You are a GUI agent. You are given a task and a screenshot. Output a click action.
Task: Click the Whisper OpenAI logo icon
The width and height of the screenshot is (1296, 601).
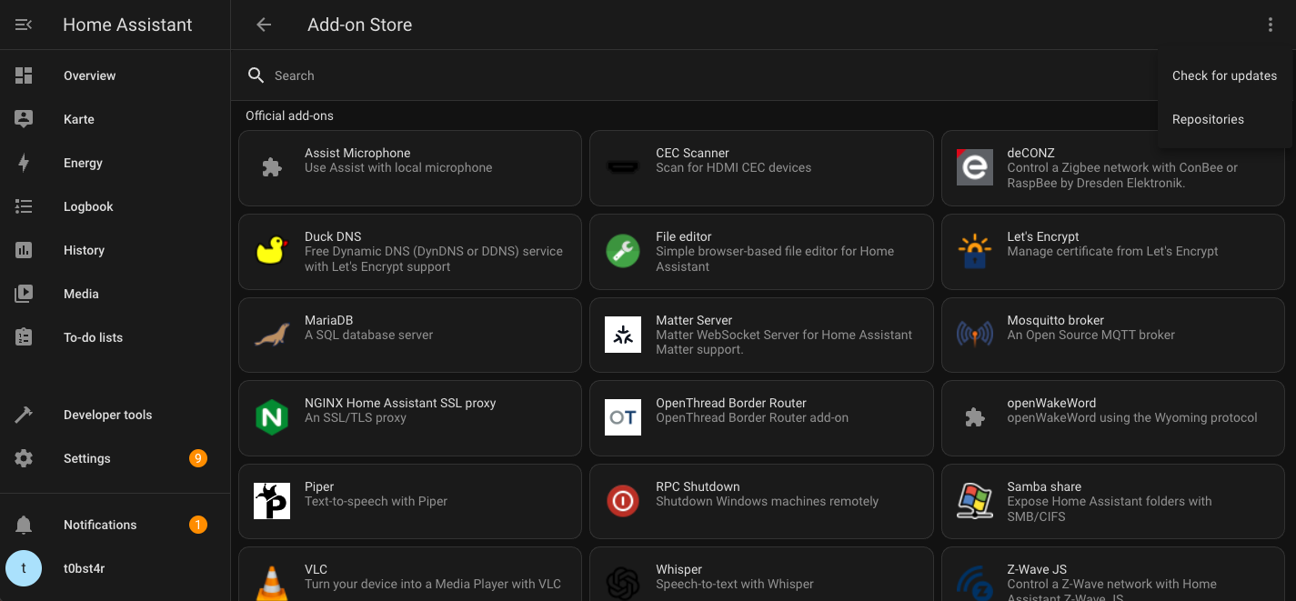coord(623,583)
